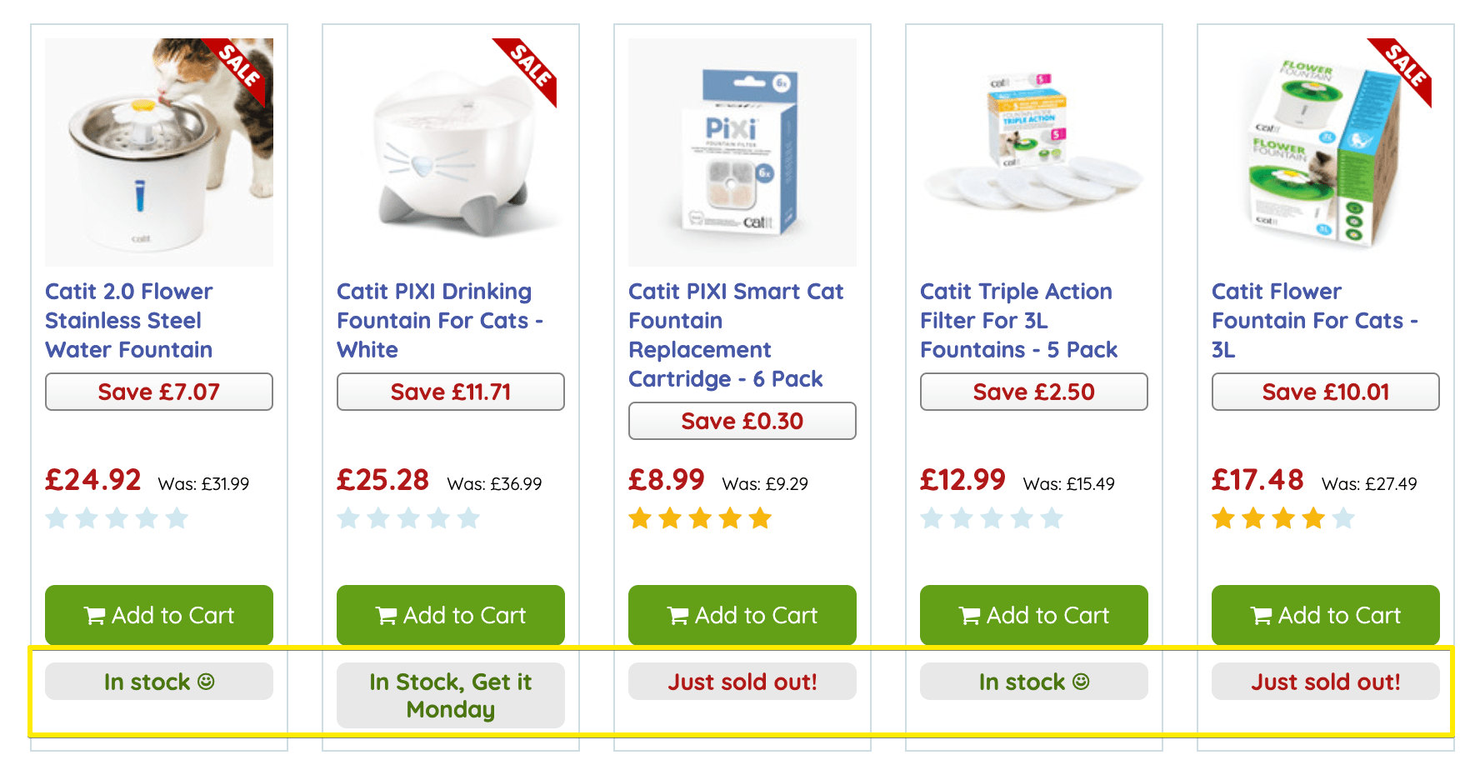The height and width of the screenshot is (770, 1480).
Task: Add Catit Flower Fountain 3L to cart
Action: coord(1326,615)
